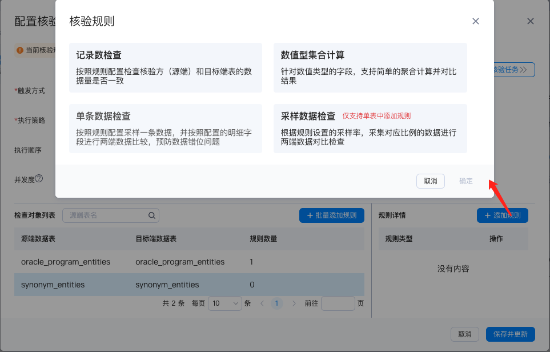Viewport: 550px width, 352px height.
Task: Choose the 采样数据检查 rule card
Action: point(370,129)
